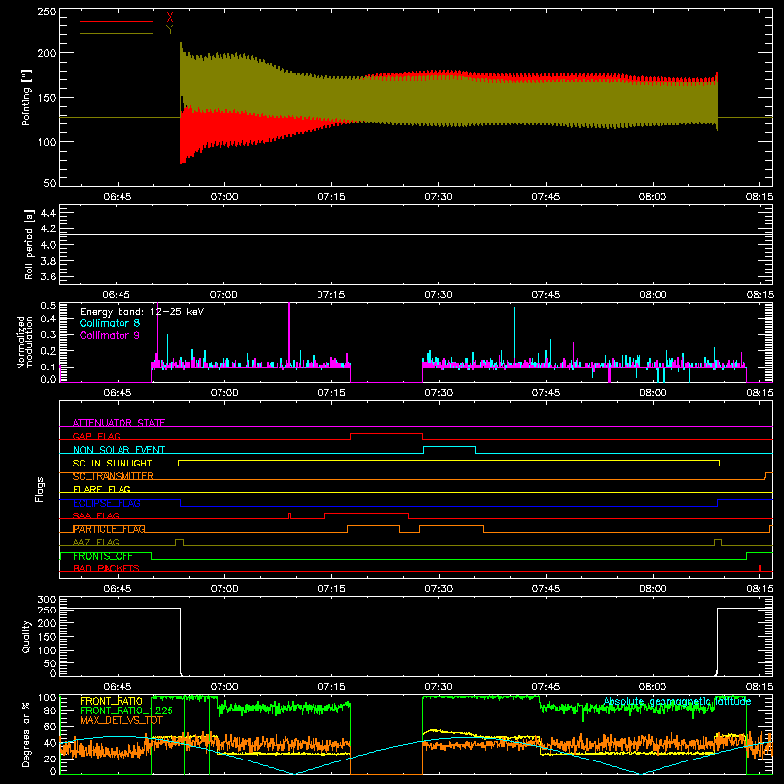Viewport: 784px width, 784px height.
Task: Click the 'Collimator 8' legend entry
Action: tap(110, 323)
